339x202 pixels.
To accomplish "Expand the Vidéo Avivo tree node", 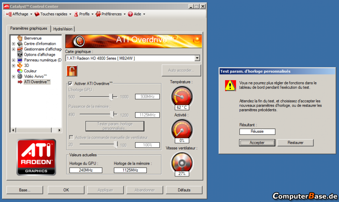I will tap(14, 76).
